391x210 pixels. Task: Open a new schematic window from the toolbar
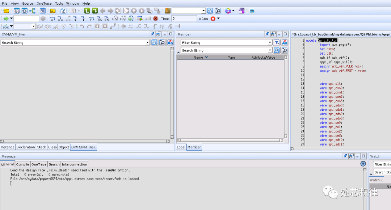[x=25, y=11]
